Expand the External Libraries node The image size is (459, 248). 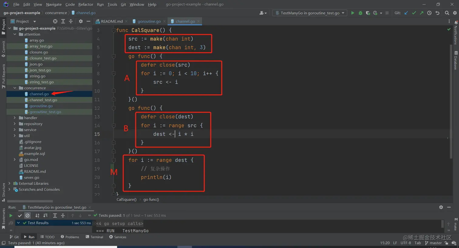click(9, 183)
